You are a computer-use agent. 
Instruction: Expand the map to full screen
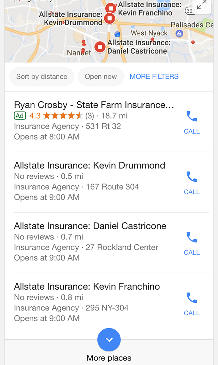202,5
